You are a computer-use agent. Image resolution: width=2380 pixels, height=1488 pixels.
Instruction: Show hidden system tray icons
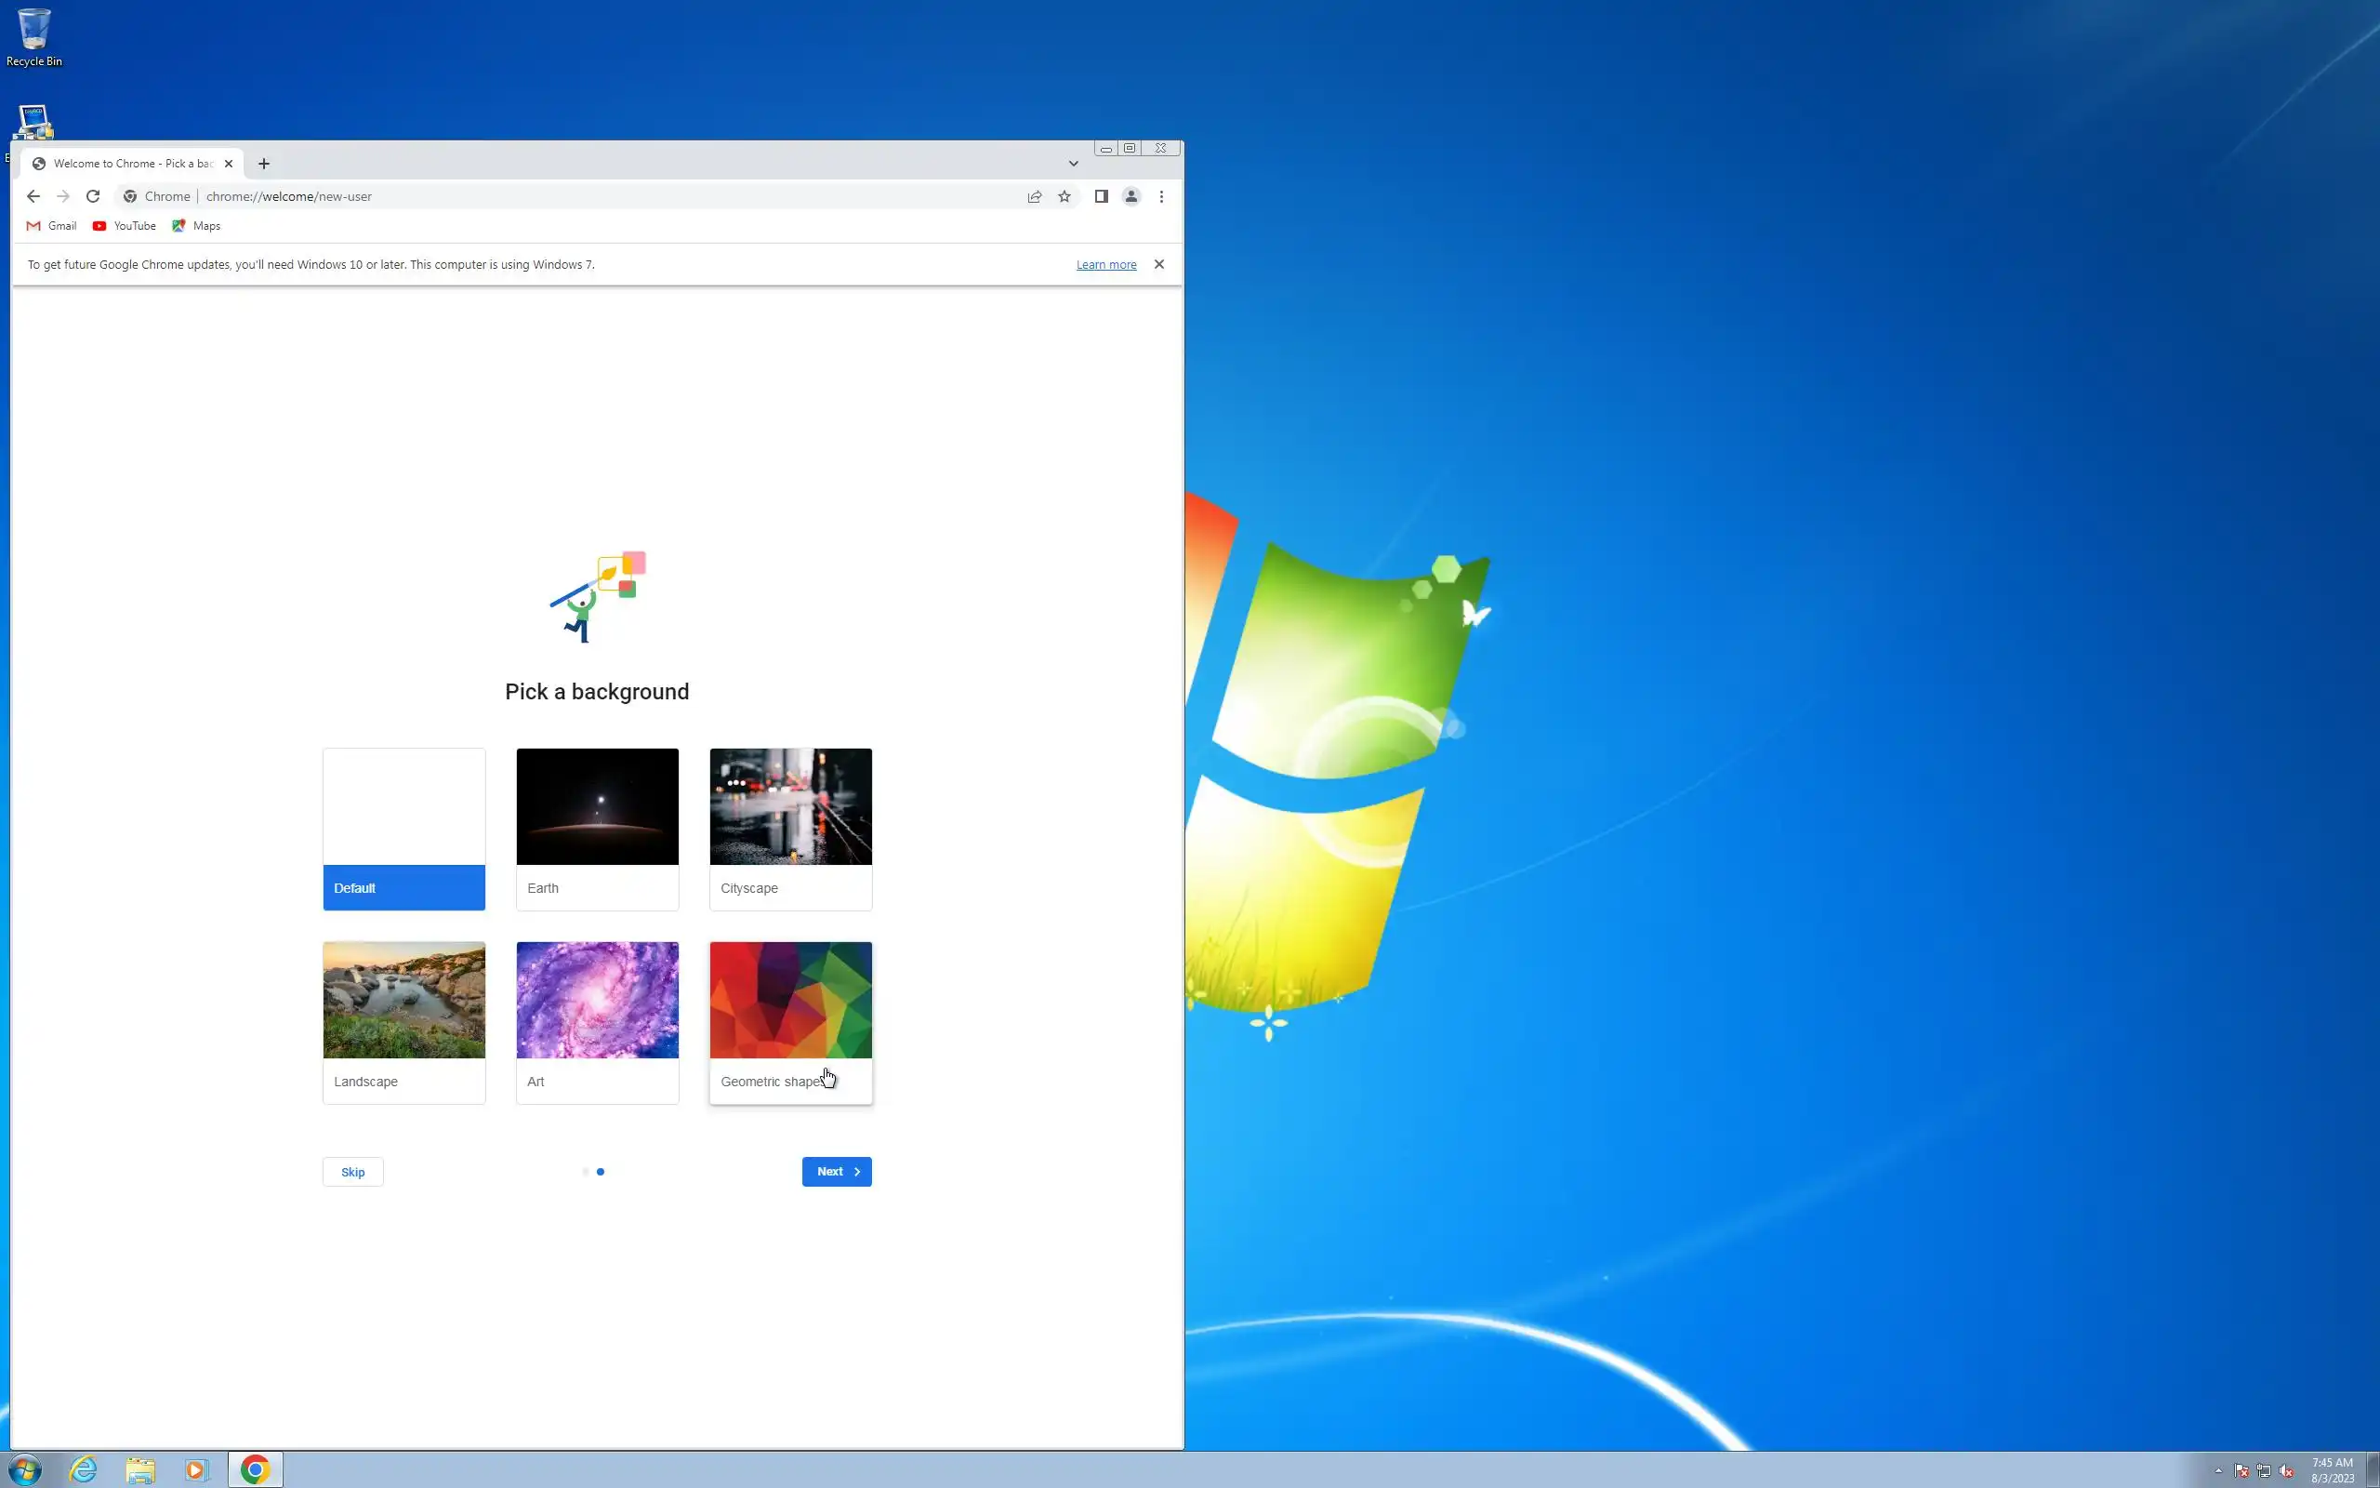2217,1471
